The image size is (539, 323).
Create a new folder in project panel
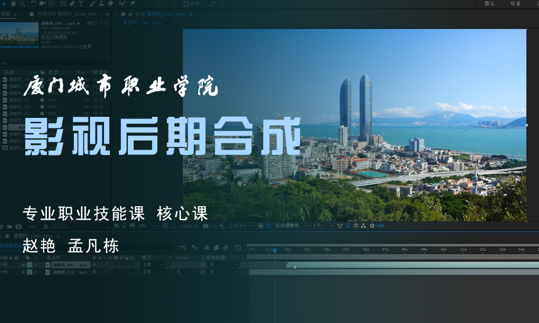click(x=10, y=227)
